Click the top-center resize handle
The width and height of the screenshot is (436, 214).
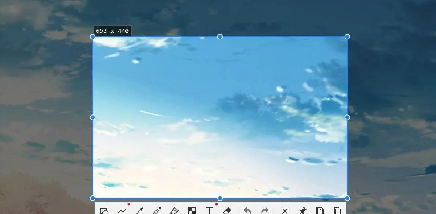point(220,36)
